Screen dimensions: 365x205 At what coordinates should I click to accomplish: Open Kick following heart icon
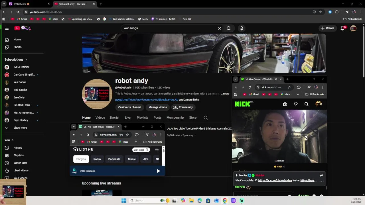(296, 104)
